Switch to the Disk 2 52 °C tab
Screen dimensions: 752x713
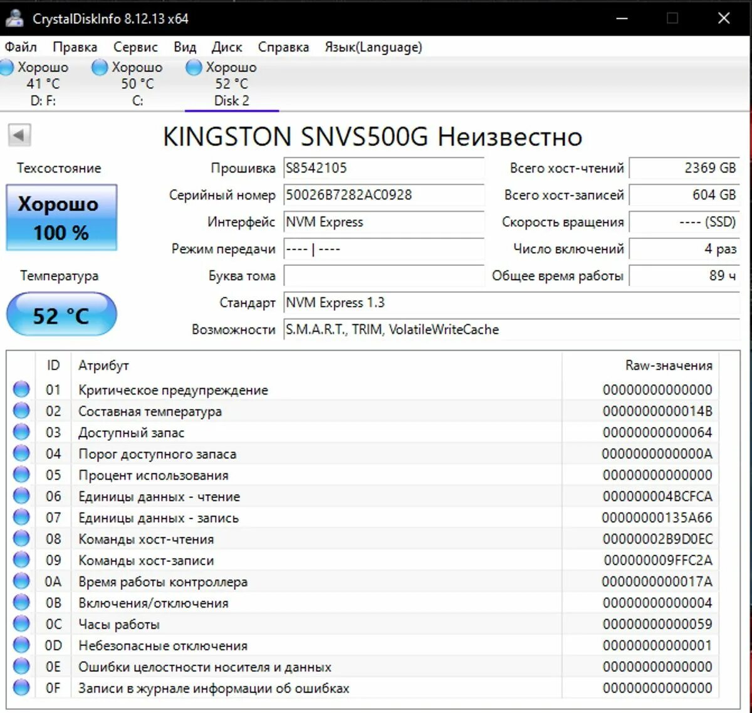point(231,83)
